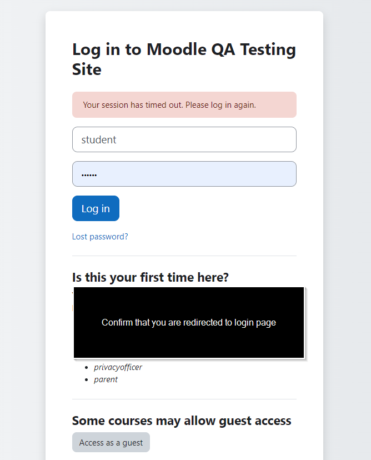The width and height of the screenshot is (371, 460).
Task: Click the word "Site" in the heading
Action: [87, 69]
